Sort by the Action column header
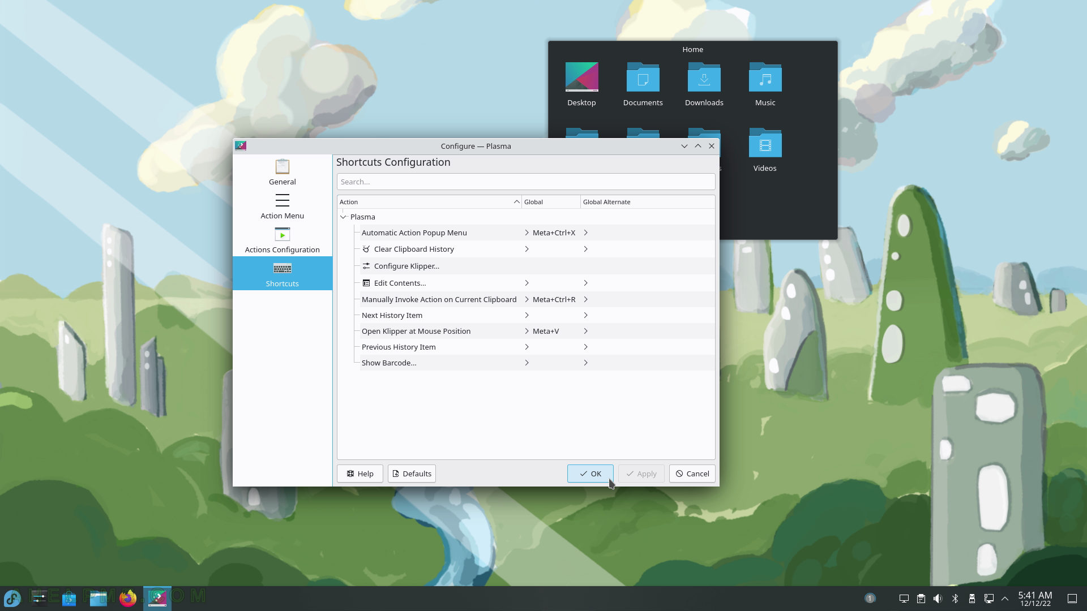 429,202
